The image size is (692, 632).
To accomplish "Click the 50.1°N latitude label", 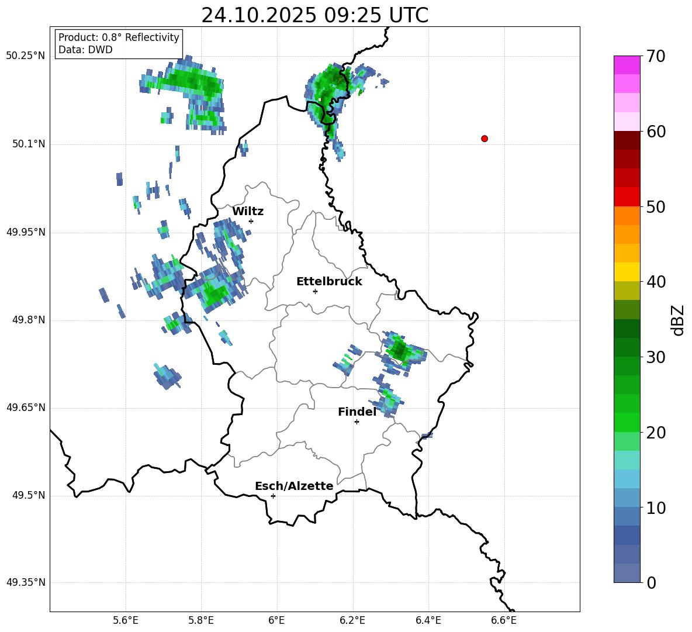I will [29, 144].
